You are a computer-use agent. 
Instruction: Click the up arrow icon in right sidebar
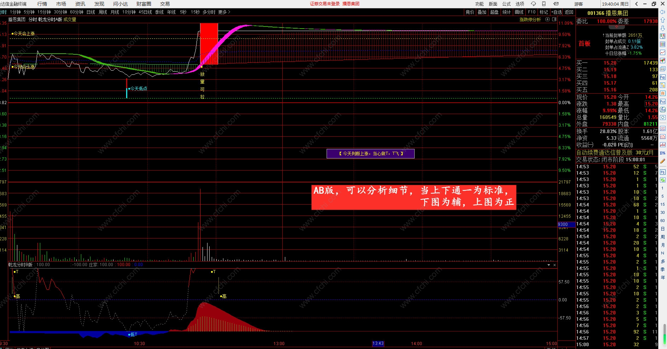pyautogui.click(x=663, y=20)
